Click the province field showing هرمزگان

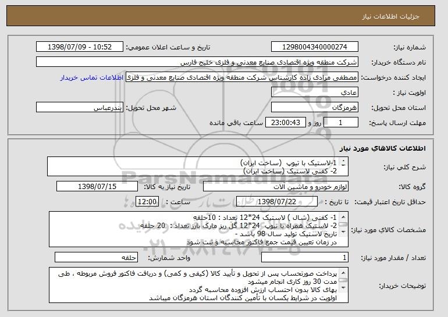tap(315, 108)
